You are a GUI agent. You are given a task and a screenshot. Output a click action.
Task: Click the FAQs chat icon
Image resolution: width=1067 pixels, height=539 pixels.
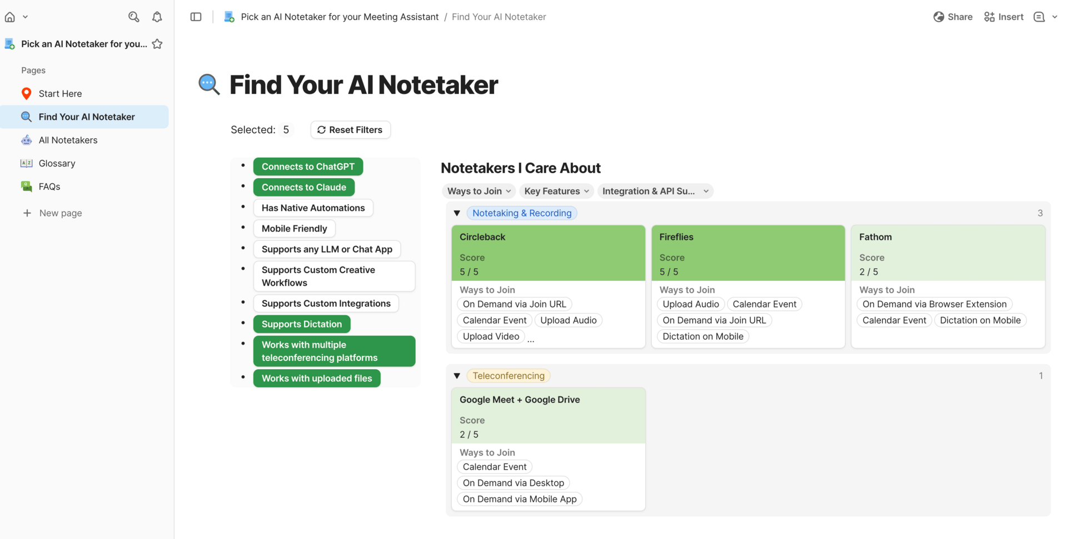coord(26,187)
